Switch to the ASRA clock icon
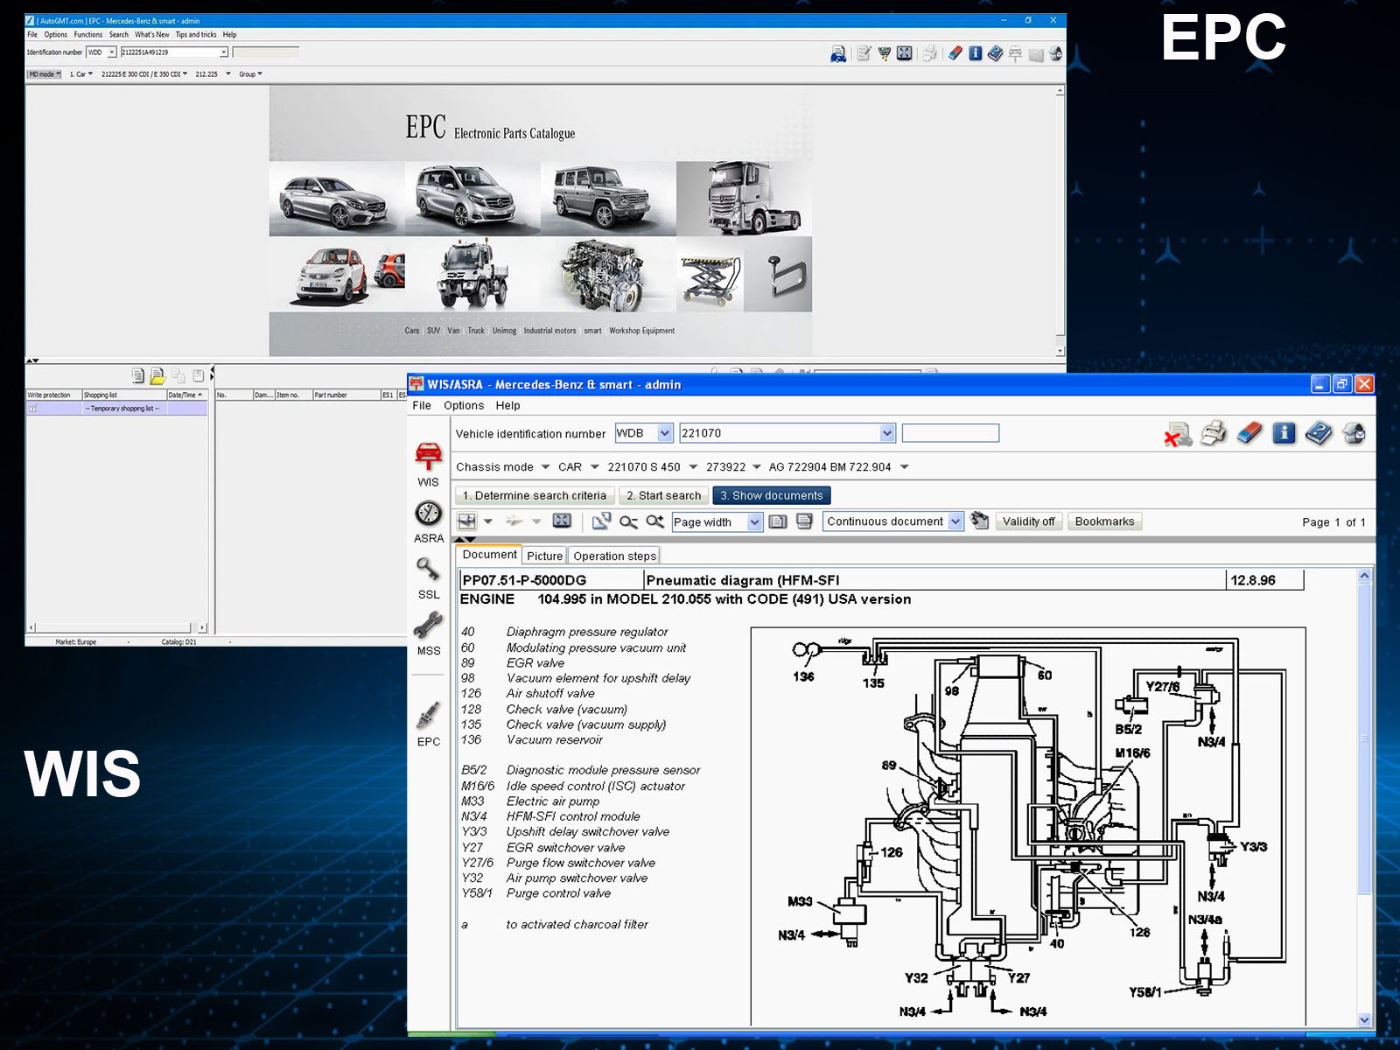The height and width of the screenshot is (1050, 1400). [x=428, y=514]
